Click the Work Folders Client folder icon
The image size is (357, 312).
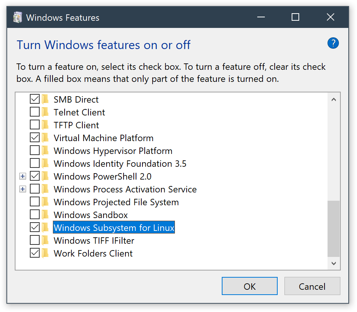[x=45, y=253]
